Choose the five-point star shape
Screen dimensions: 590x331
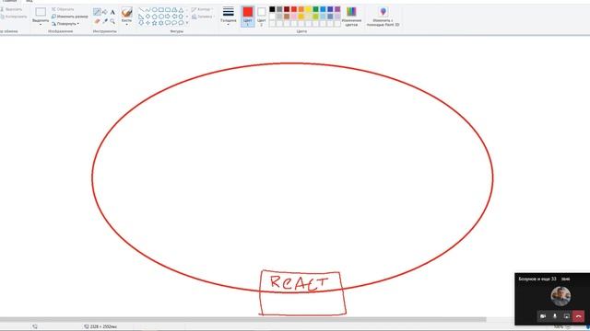point(154,23)
